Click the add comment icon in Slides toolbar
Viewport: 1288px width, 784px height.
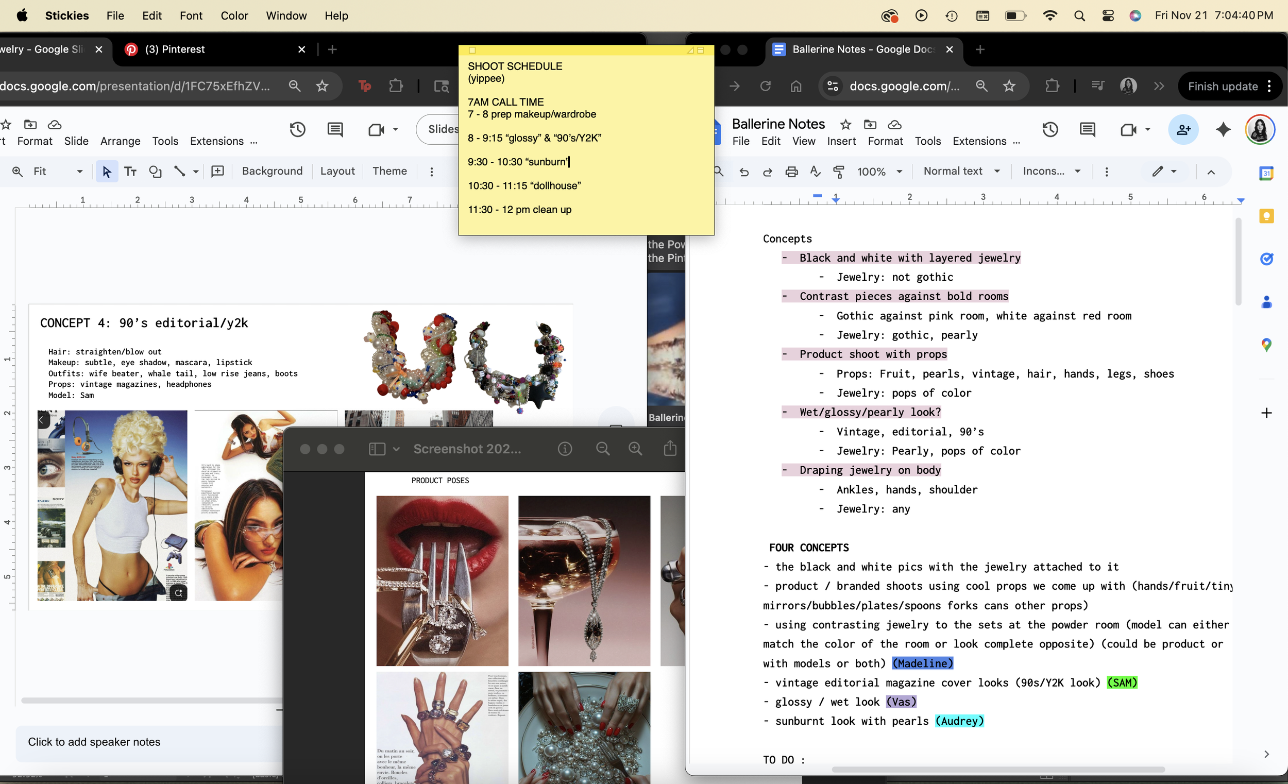(x=217, y=172)
